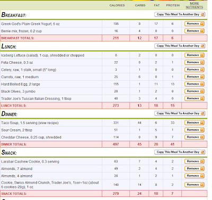Screen dimensions: 212x200
Task: Remove Black Olives entry
Action: coord(195,91)
